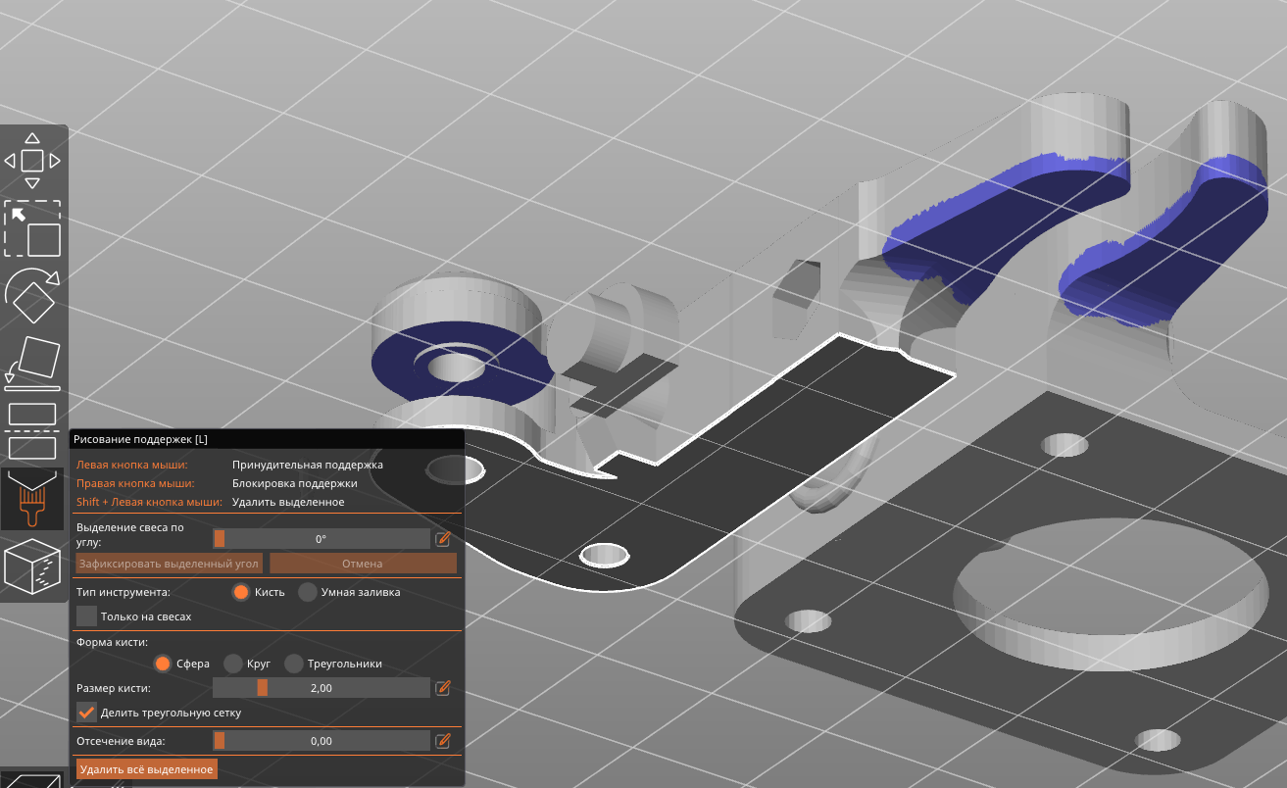Choose the Rotate tool
Viewport: 1287px width, 788px height.
point(32,295)
